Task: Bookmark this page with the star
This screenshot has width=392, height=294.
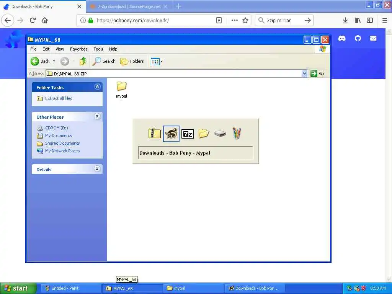Action: 245,20
